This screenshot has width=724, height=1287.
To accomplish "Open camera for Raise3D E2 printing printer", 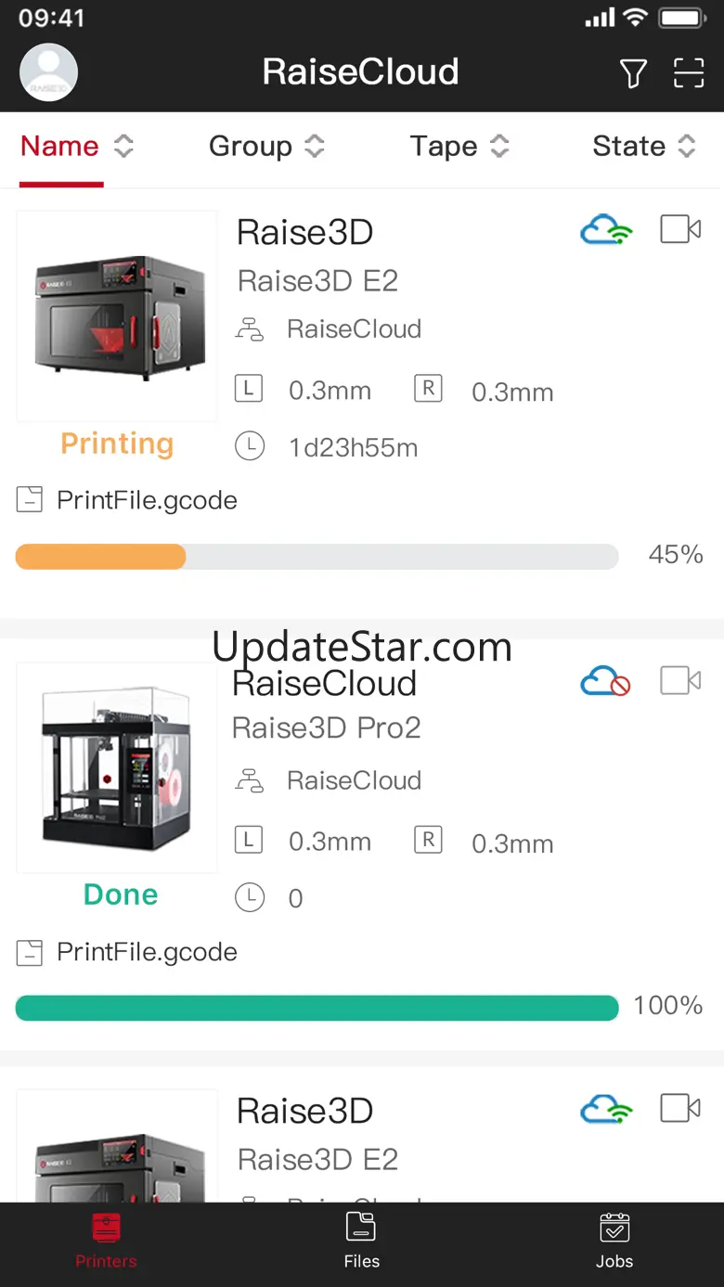I will coord(680,229).
